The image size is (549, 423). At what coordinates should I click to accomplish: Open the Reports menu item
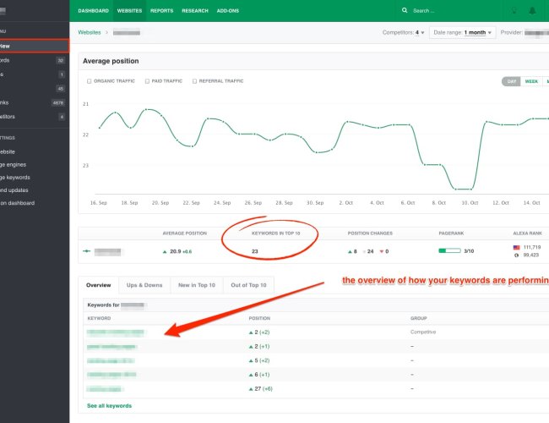(162, 11)
